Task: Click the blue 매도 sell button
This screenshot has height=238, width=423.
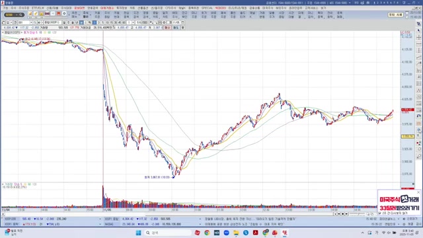Action: pos(176,28)
